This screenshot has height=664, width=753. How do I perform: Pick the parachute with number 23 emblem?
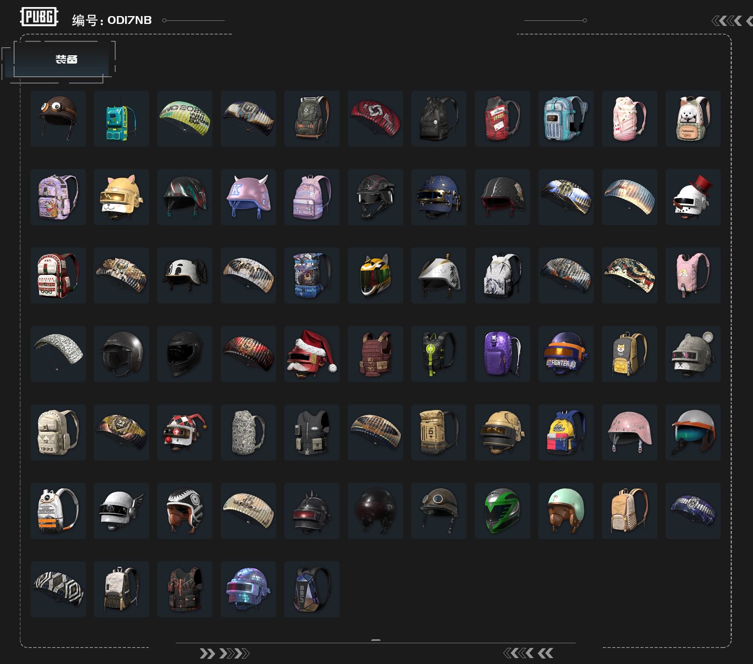click(121, 432)
